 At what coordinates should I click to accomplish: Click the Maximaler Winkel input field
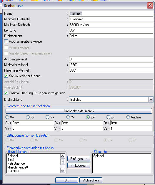(111, 70)
